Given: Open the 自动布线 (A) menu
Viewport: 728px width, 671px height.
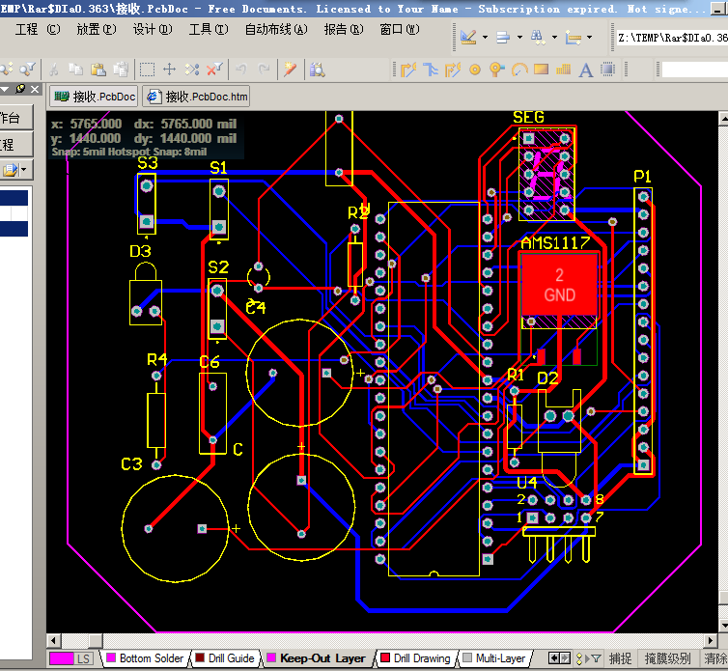Looking at the screenshot, I should pos(276,29).
